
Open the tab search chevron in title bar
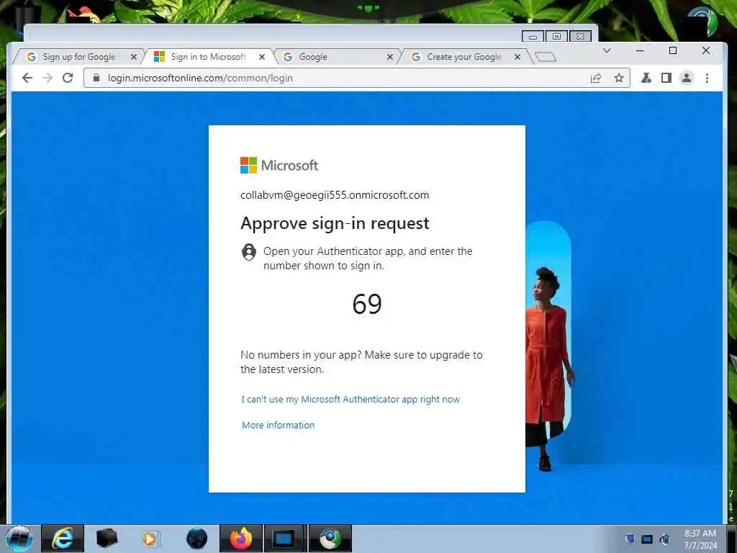pyautogui.click(x=607, y=50)
